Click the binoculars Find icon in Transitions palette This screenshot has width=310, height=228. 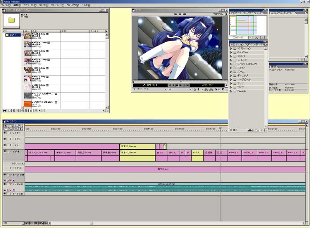(250, 130)
